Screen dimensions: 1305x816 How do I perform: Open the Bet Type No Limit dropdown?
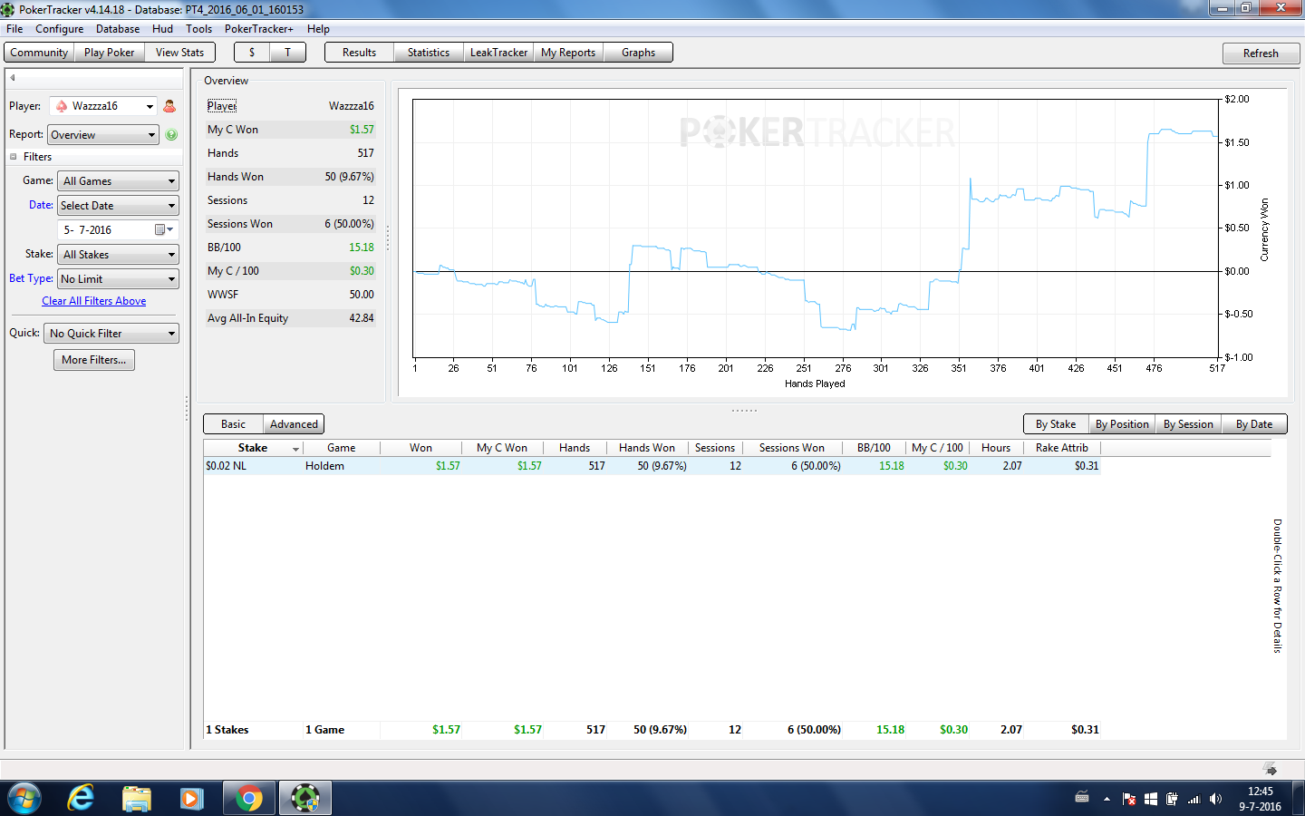pos(118,279)
